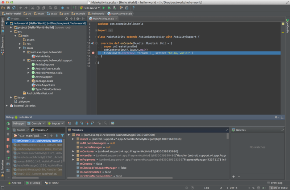Click the View Breakpoints icon

(x=8, y=146)
